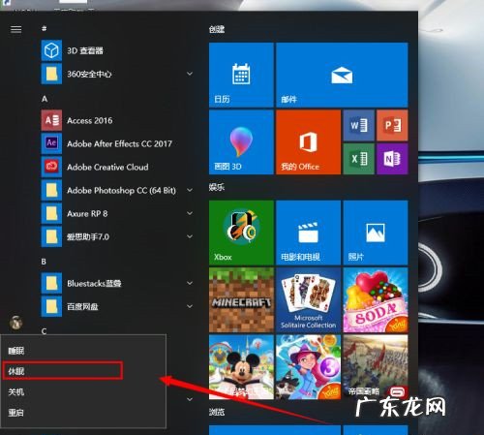This screenshot has height=435, width=484.
Task: Open the Candy Crush Soda tile
Action: (x=376, y=299)
